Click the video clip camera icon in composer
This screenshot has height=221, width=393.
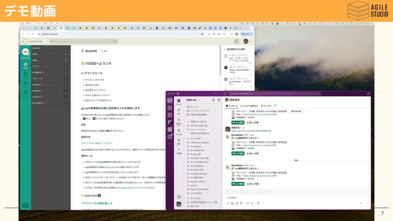[248, 203]
